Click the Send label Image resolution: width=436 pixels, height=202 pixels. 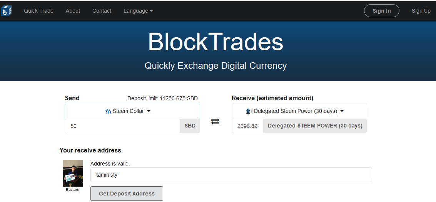(x=72, y=98)
